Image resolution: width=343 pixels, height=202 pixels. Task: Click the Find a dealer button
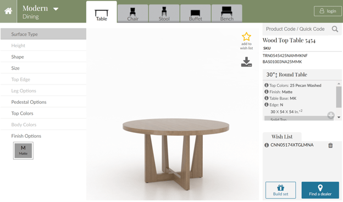pos(320,190)
